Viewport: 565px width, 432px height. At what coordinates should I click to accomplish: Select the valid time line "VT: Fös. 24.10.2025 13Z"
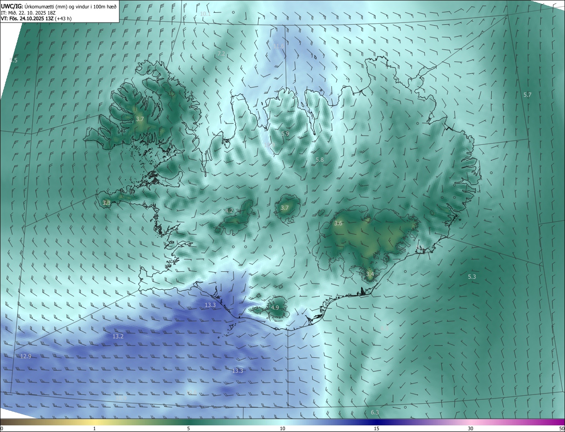27,19
